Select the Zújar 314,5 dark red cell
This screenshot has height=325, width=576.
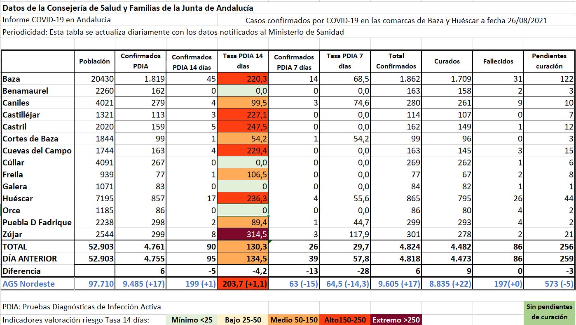pos(243,234)
